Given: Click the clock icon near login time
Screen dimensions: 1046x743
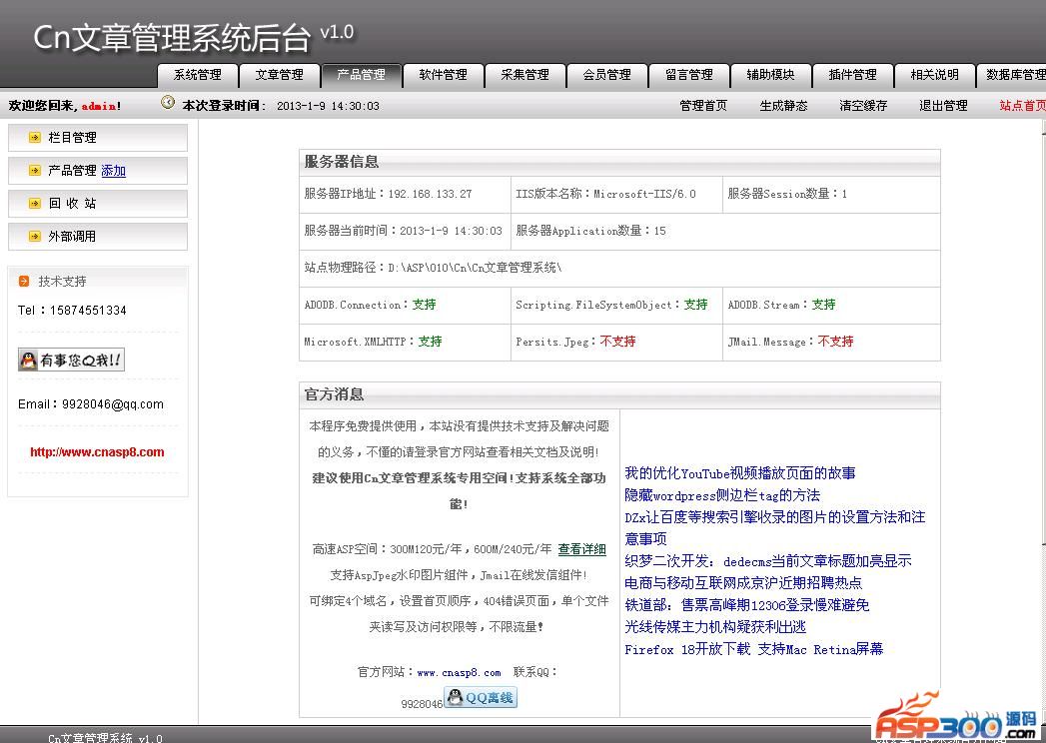Looking at the screenshot, I should (168, 103).
